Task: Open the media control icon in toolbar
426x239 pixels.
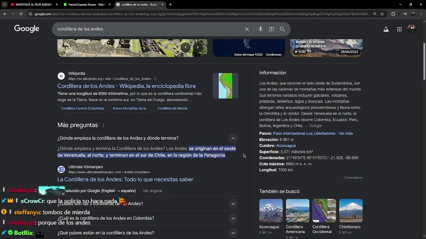Action: [x=405, y=14]
